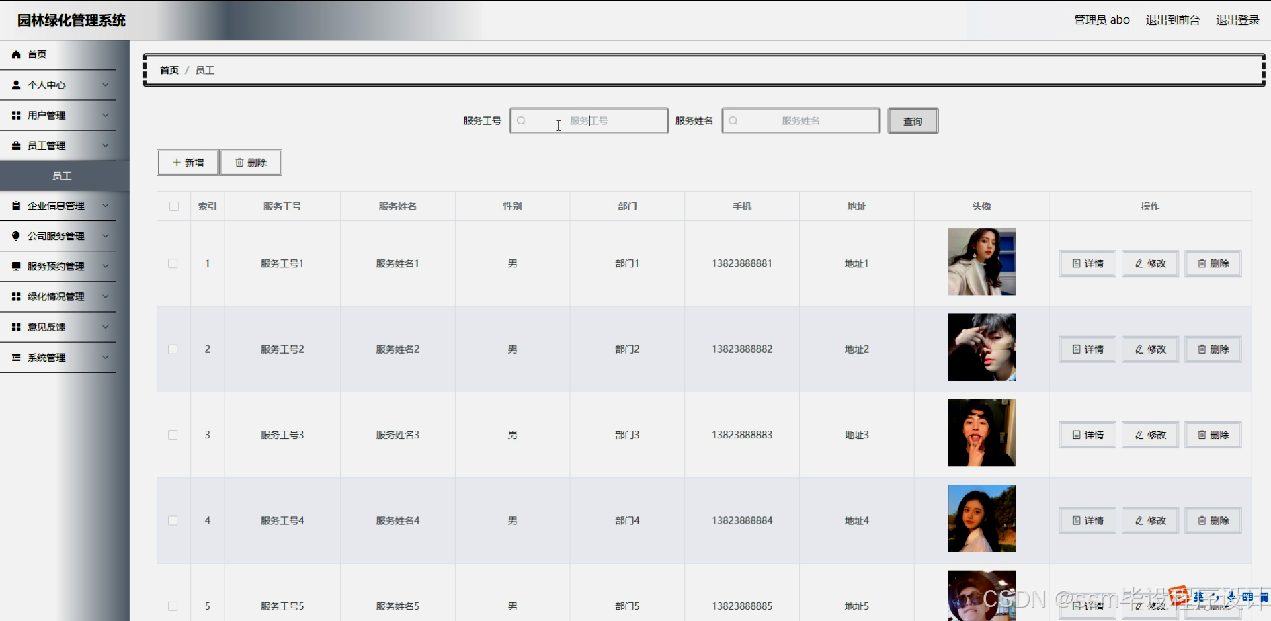Expand the 企业信息管理 chevron
1271x621 pixels.
106,206
